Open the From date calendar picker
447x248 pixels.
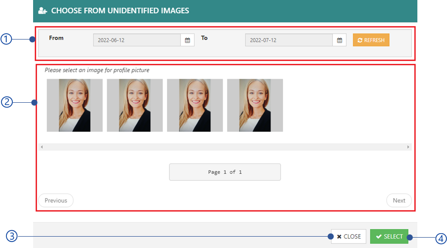pyautogui.click(x=187, y=40)
